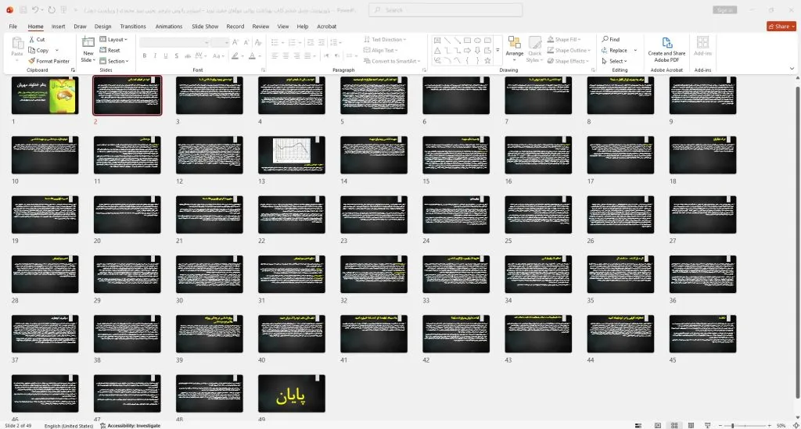This screenshot has height=429, width=801.
Task: Select slide 49 thumbnail with yellow text
Action: click(292, 393)
